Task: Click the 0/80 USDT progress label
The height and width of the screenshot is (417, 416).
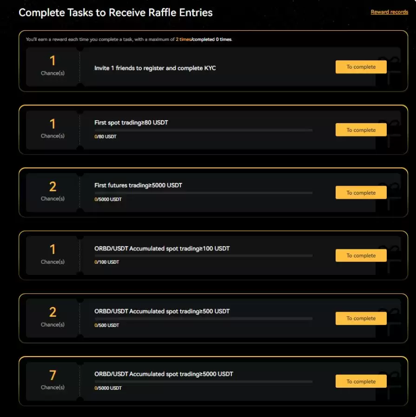Action: pyautogui.click(x=106, y=137)
